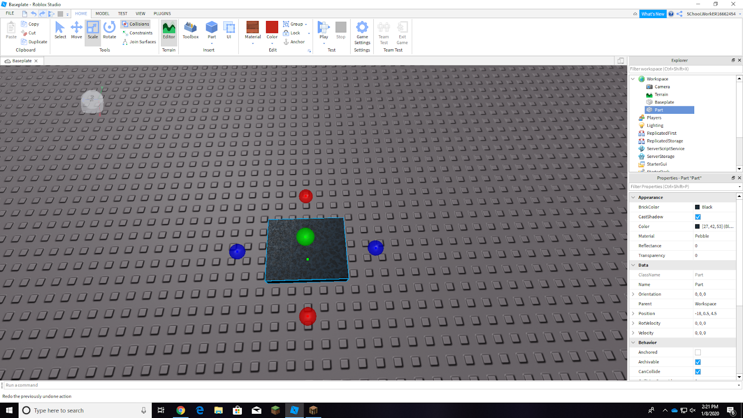743x418 pixels.
Task: Collapse the Behavior section
Action: (633, 343)
